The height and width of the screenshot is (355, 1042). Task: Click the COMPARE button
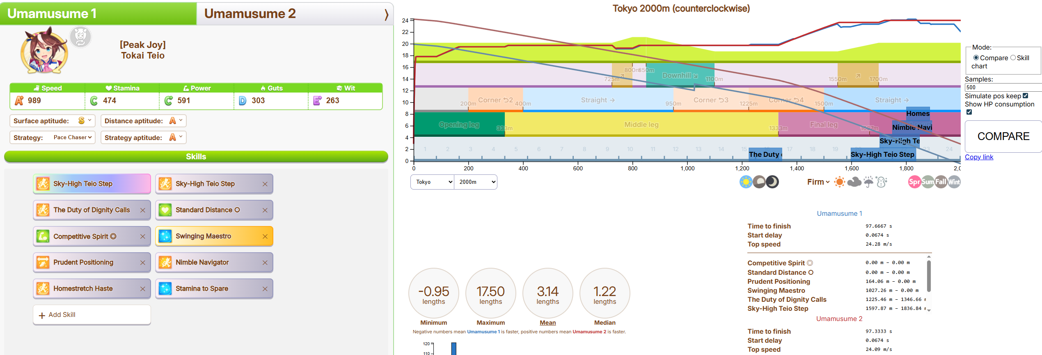[x=1003, y=136]
